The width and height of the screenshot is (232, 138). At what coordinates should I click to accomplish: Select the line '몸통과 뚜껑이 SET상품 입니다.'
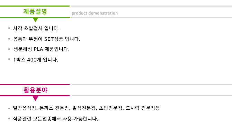(x=47, y=39)
